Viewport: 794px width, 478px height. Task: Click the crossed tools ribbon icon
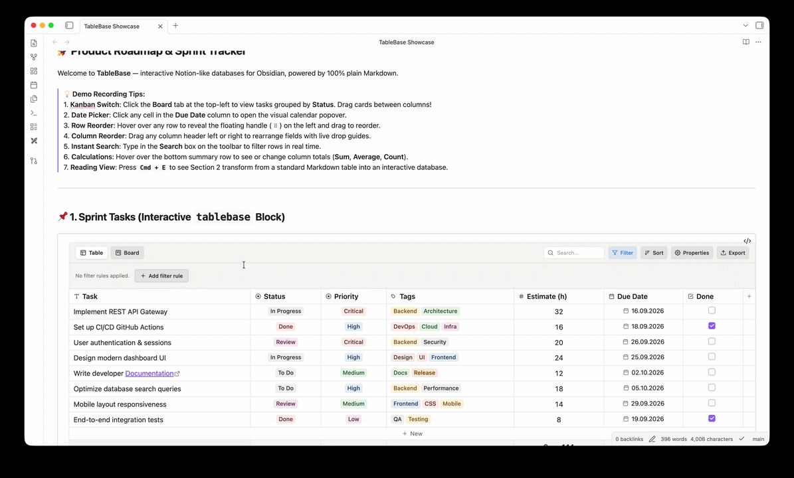tap(34, 141)
